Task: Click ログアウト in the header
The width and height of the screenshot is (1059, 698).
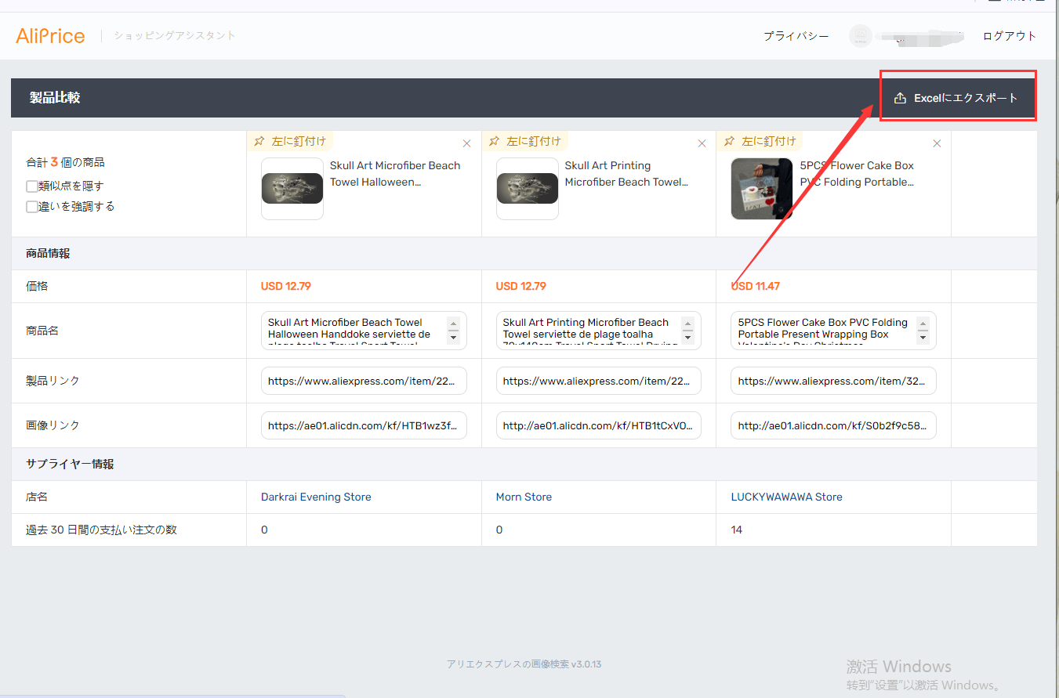Action: [x=1010, y=36]
